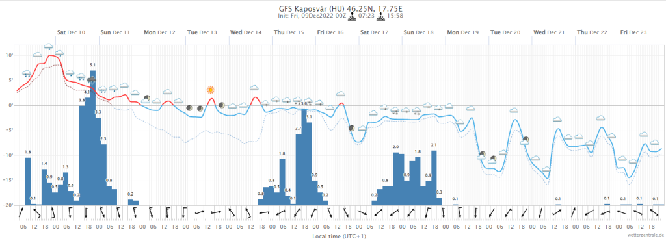This screenshot has width=666, height=243.
Task: Select the Sun Dec 11 day label
Action: click(114, 32)
